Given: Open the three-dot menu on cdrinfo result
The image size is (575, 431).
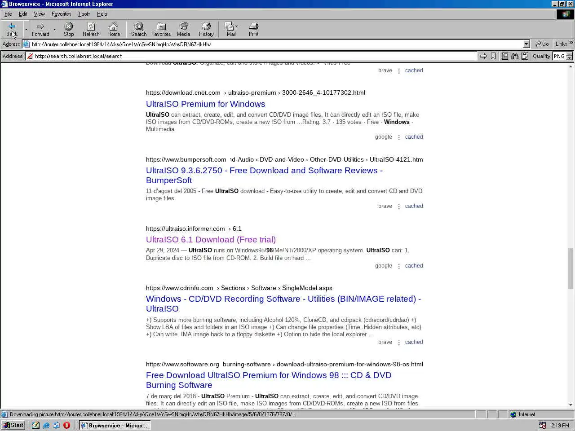Looking at the screenshot, I should click(x=399, y=343).
